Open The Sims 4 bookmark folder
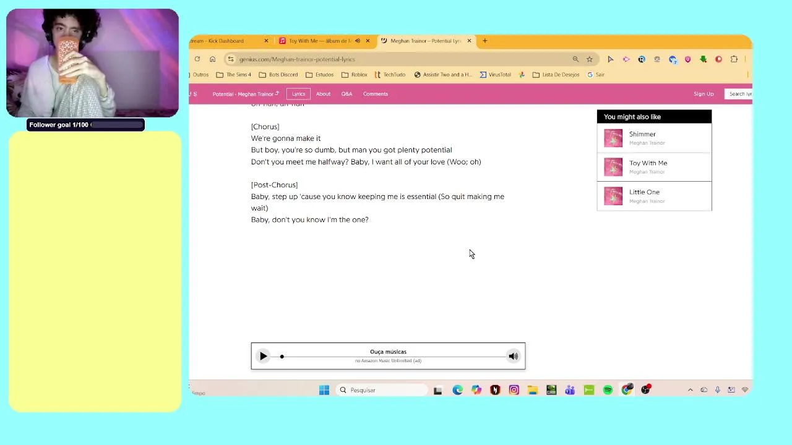This screenshot has width=792, height=445. point(233,75)
